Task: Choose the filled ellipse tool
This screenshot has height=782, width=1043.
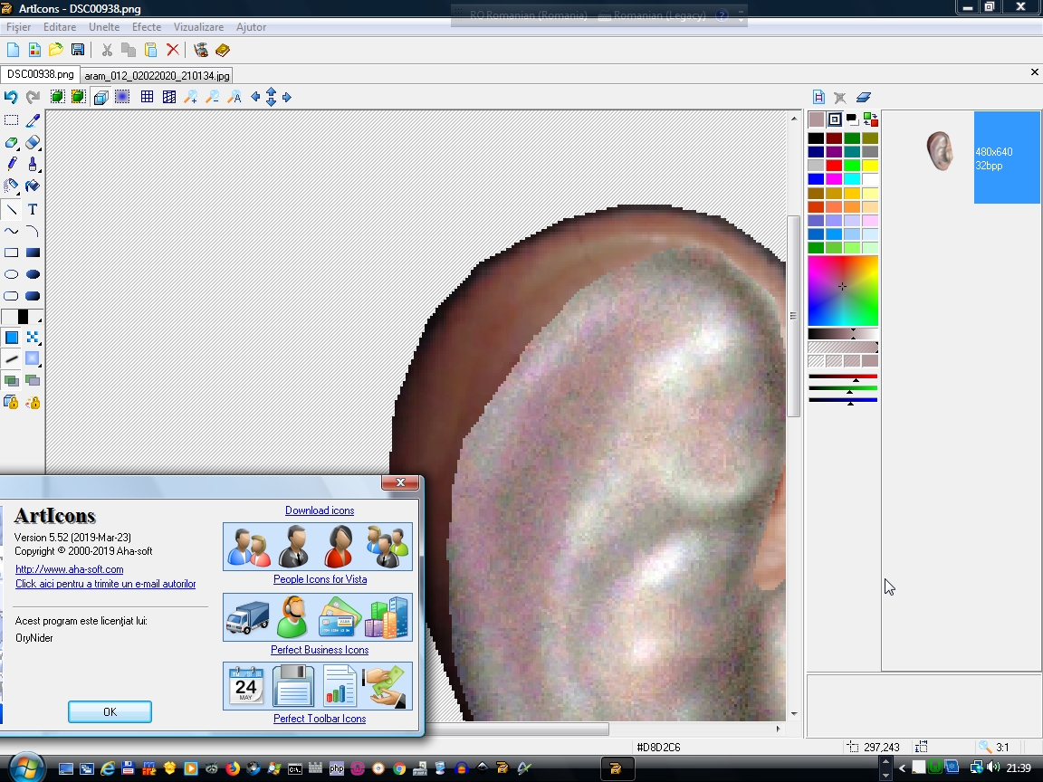Action: coord(33,274)
